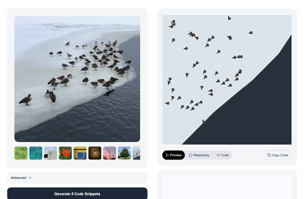Choose the red flower thumbnail

[65, 153]
